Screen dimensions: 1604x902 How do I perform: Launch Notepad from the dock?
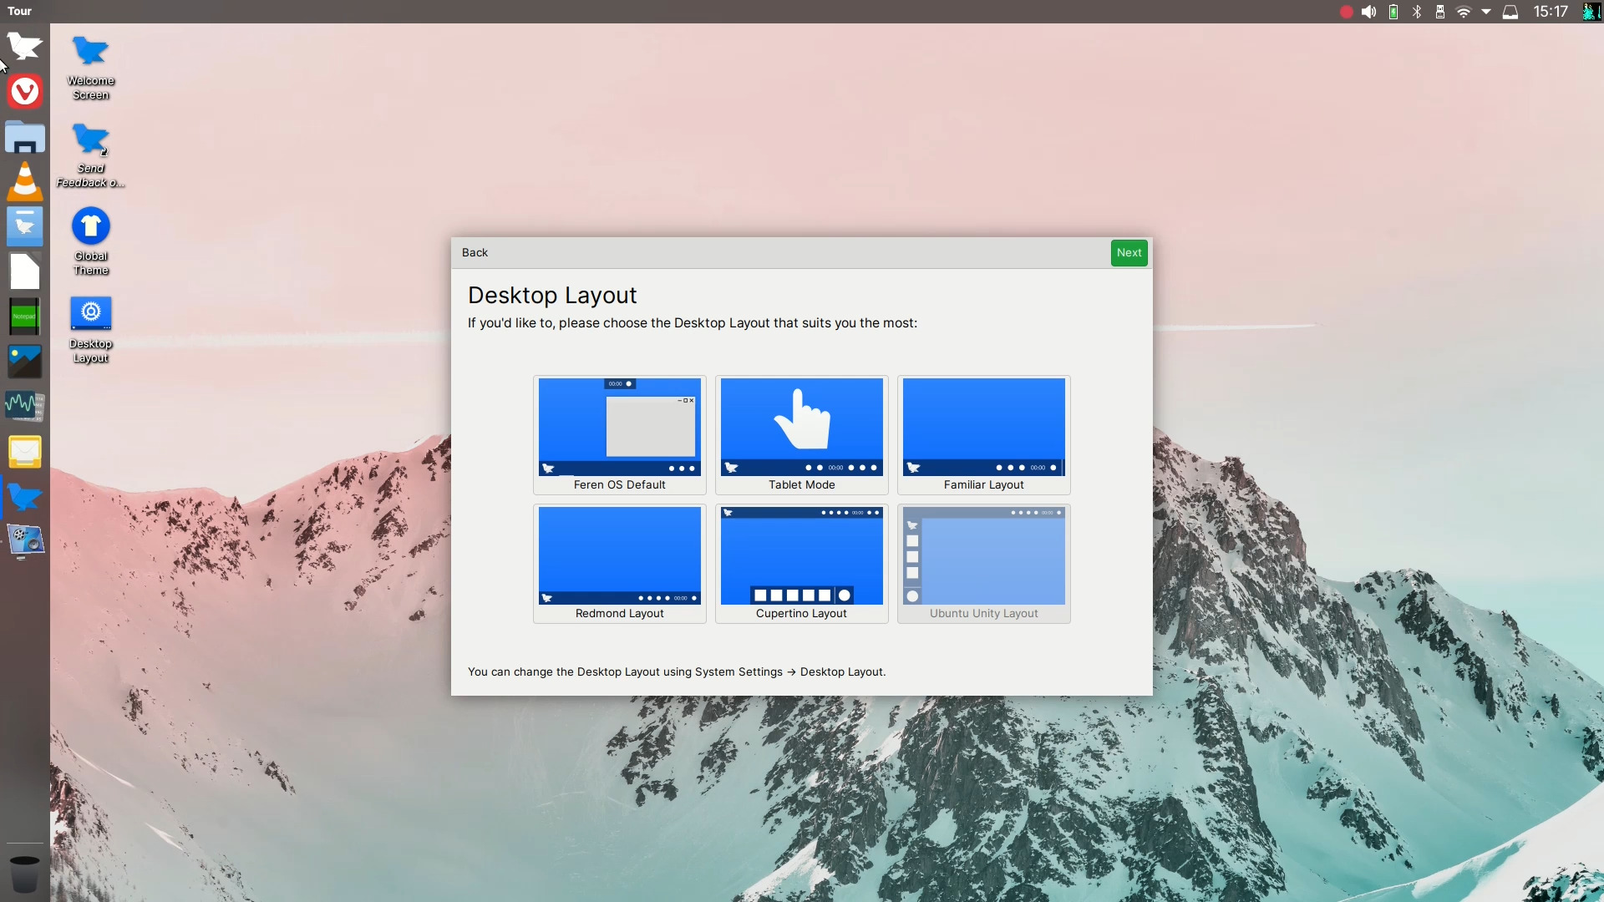click(x=24, y=316)
